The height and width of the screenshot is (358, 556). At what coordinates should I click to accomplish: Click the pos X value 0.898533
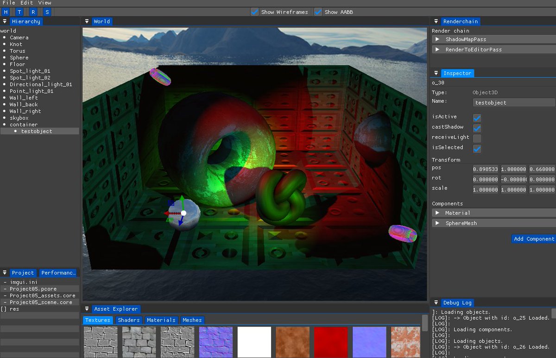click(x=485, y=169)
